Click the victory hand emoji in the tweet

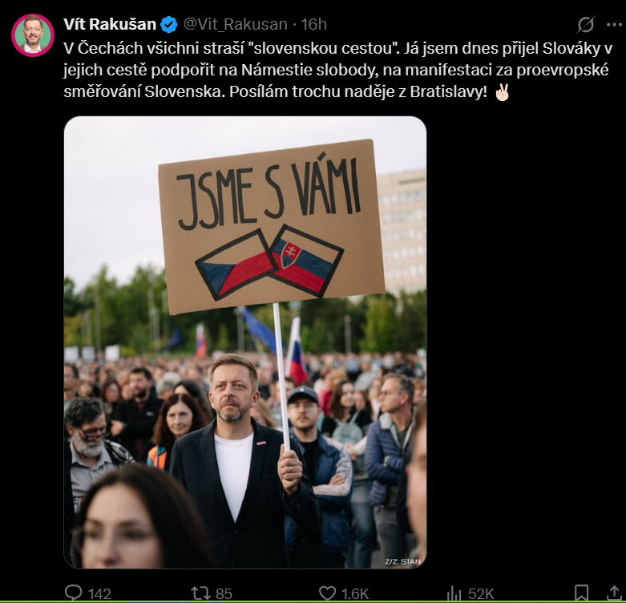pyautogui.click(x=502, y=92)
